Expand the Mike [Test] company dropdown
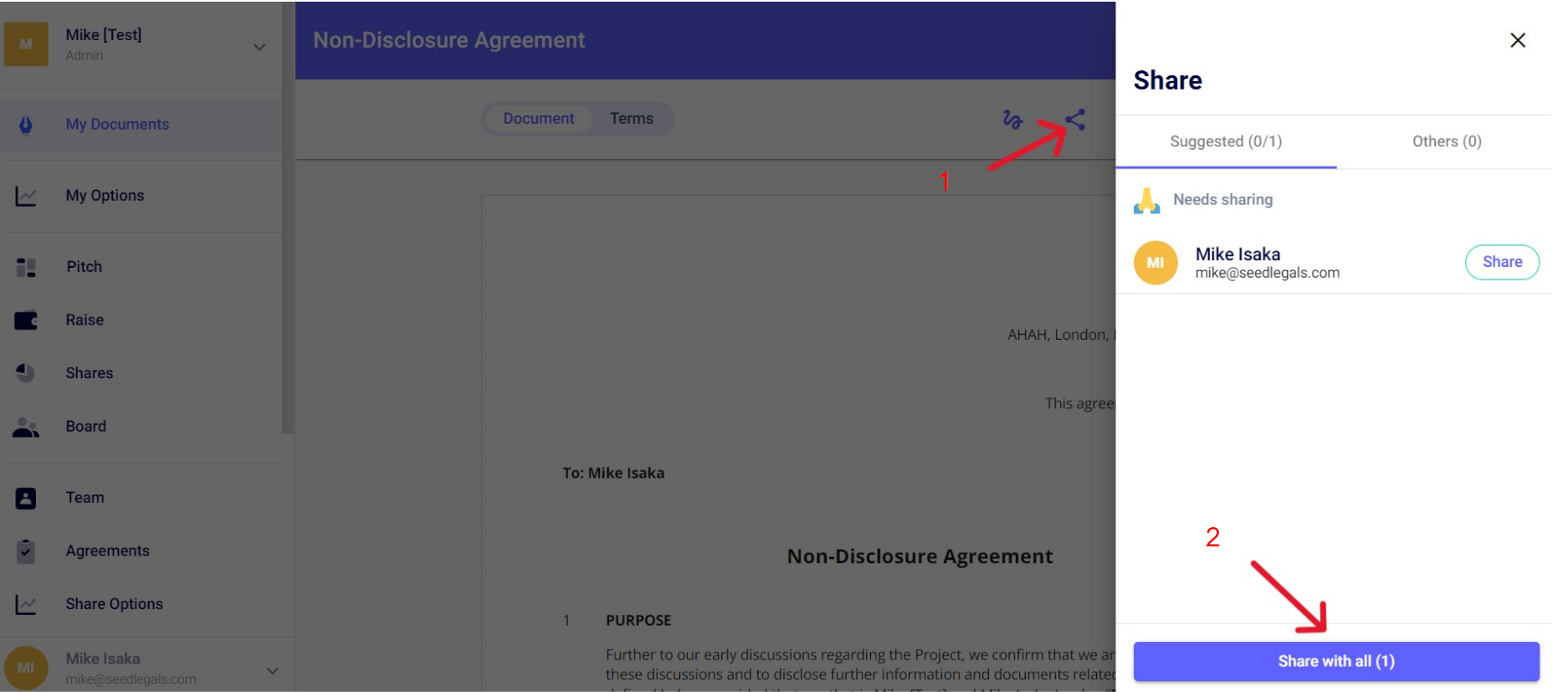 pyautogui.click(x=259, y=47)
